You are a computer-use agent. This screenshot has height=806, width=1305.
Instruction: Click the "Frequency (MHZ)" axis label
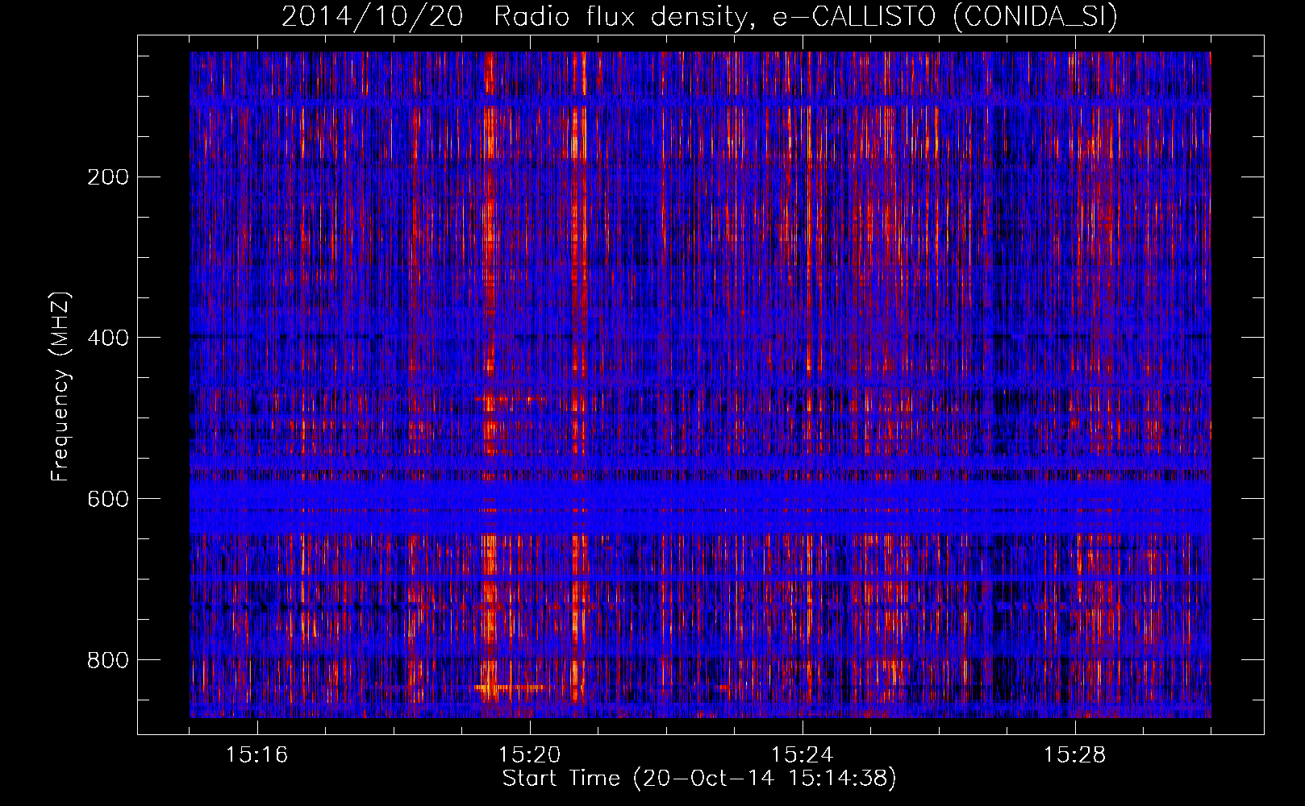[60, 387]
